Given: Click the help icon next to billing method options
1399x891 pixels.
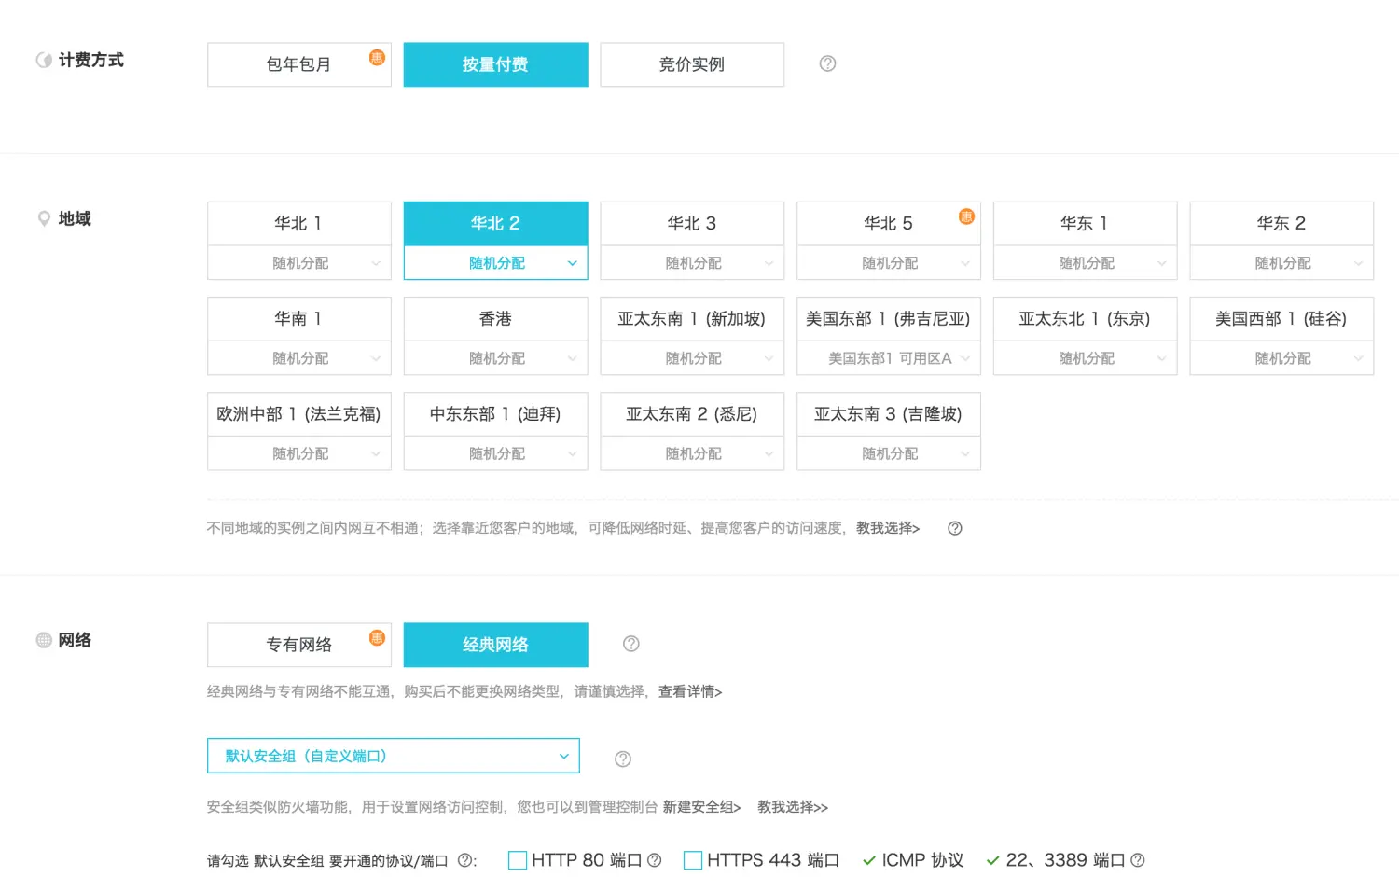Looking at the screenshot, I should tap(826, 63).
